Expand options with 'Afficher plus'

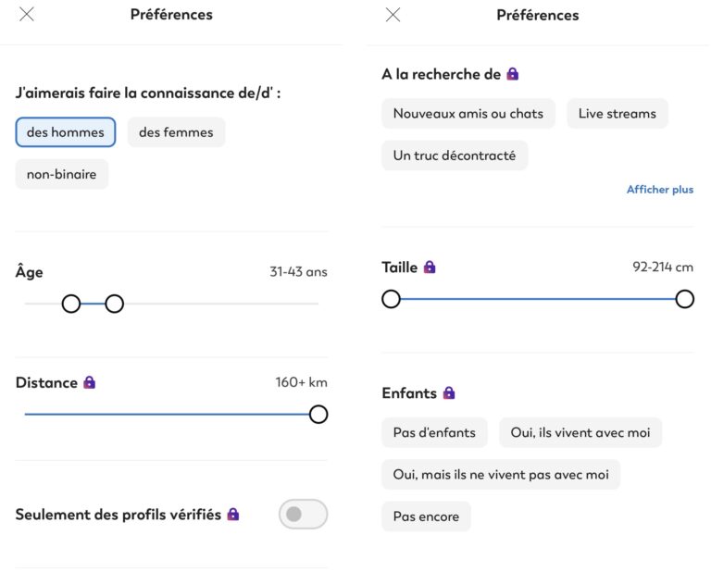tap(660, 190)
